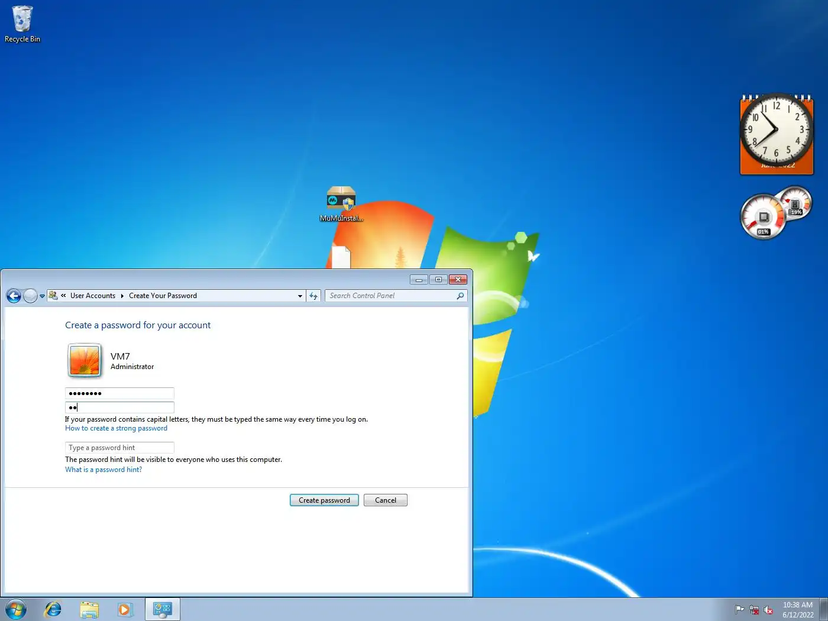Click the search magnifier icon
Image resolution: width=828 pixels, height=621 pixels.
coord(460,296)
